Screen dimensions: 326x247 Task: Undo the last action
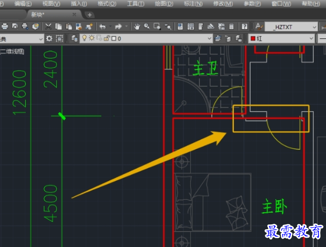point(103,27)
